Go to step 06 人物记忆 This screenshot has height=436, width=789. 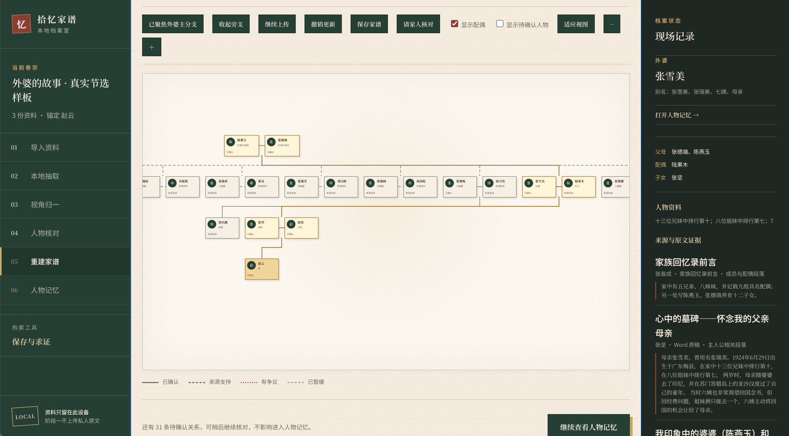click(65, 290)
